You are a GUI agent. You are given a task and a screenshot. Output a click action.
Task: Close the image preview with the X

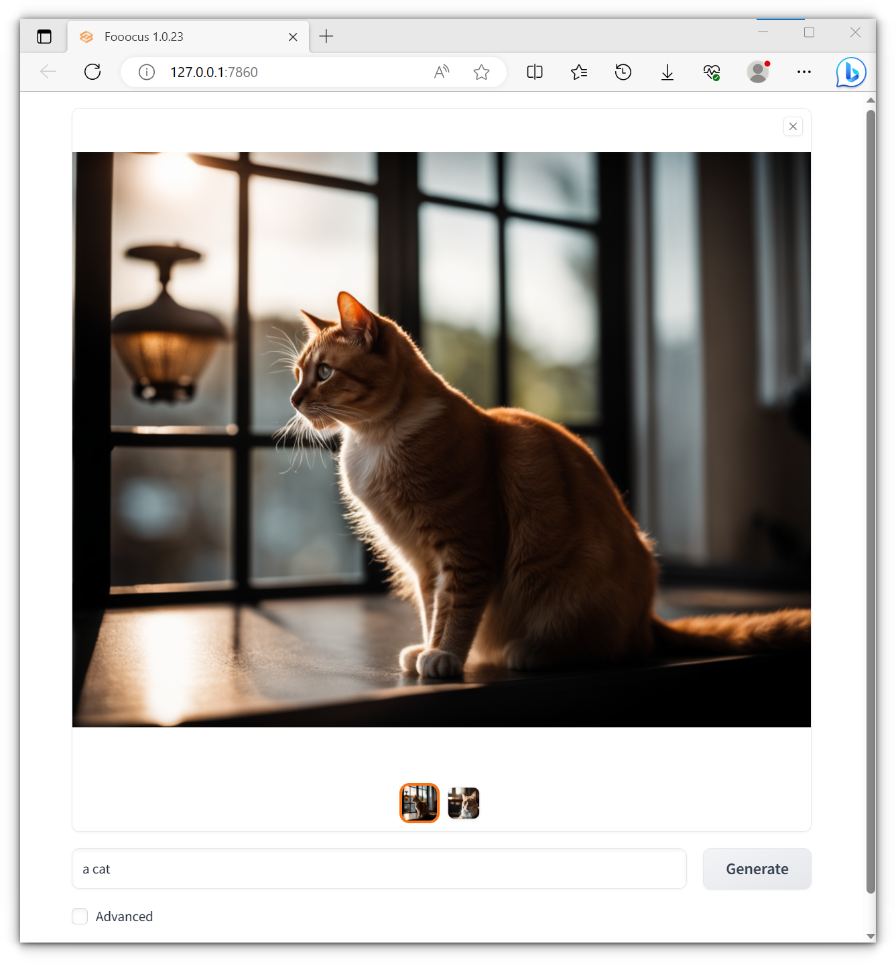click(793, 126)
